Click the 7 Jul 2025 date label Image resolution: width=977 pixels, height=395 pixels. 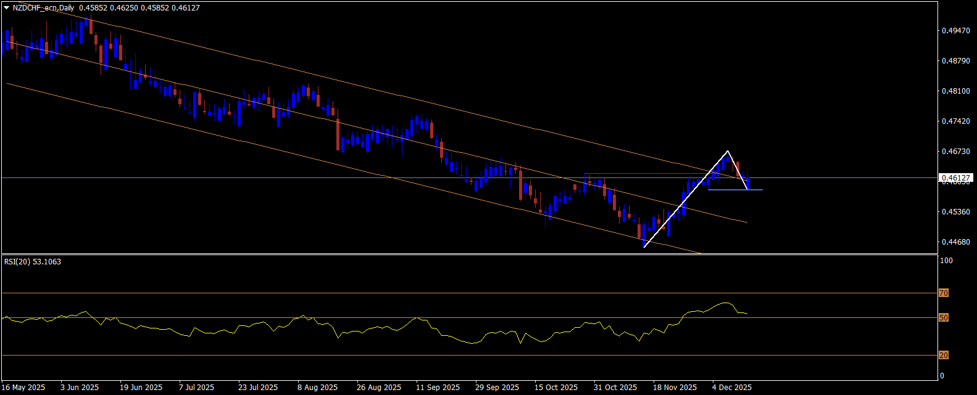196,388
